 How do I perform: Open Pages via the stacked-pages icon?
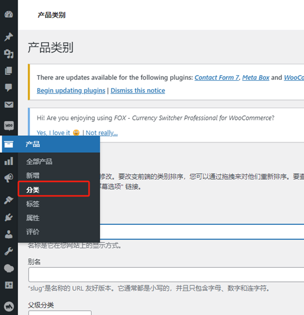click(9, 71)
